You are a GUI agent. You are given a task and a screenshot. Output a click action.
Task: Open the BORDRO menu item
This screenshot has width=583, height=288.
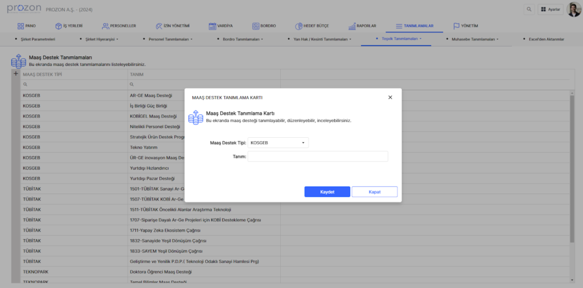(263, 26)
